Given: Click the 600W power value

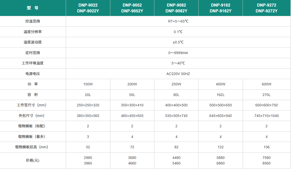Looking at the screenshot, I should pos(266,84).
